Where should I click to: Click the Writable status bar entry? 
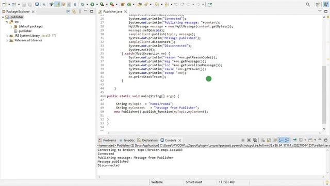pos(157,182)
